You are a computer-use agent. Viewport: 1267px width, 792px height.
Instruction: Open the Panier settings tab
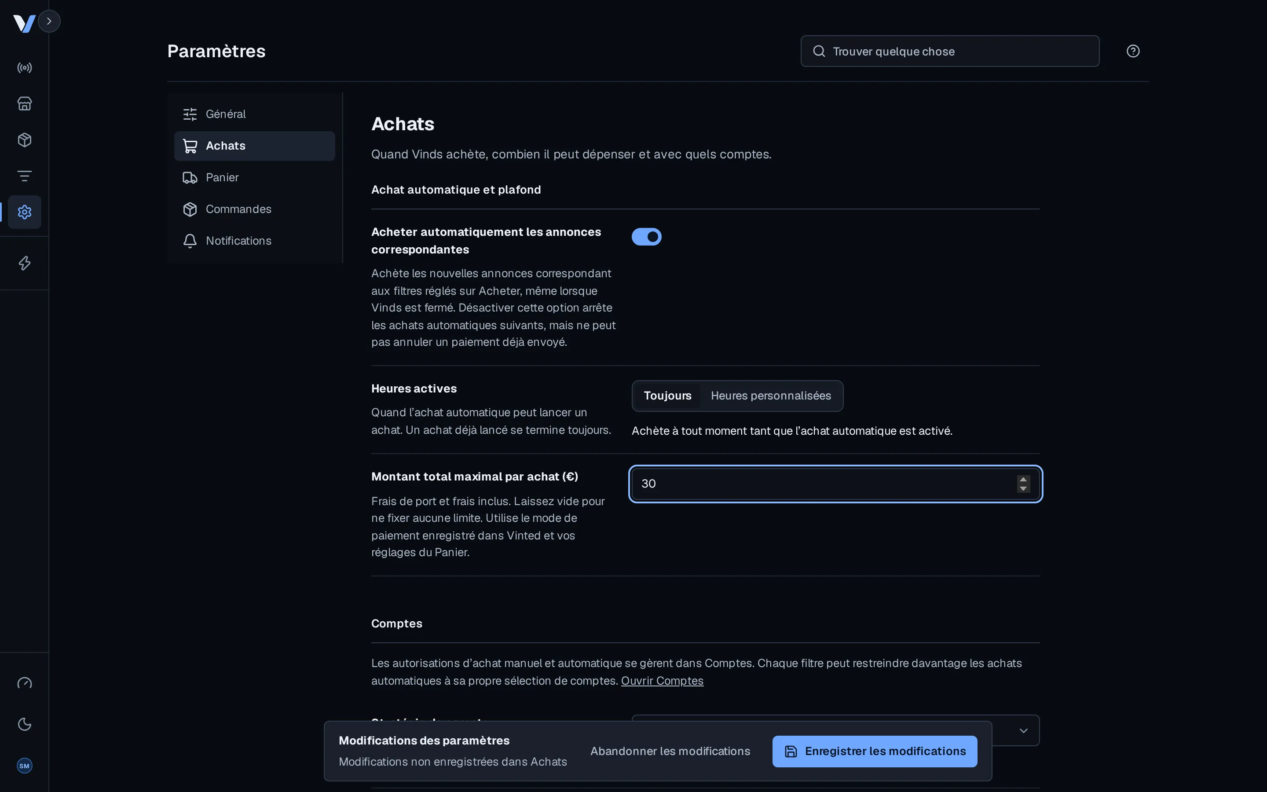point(254,178)
